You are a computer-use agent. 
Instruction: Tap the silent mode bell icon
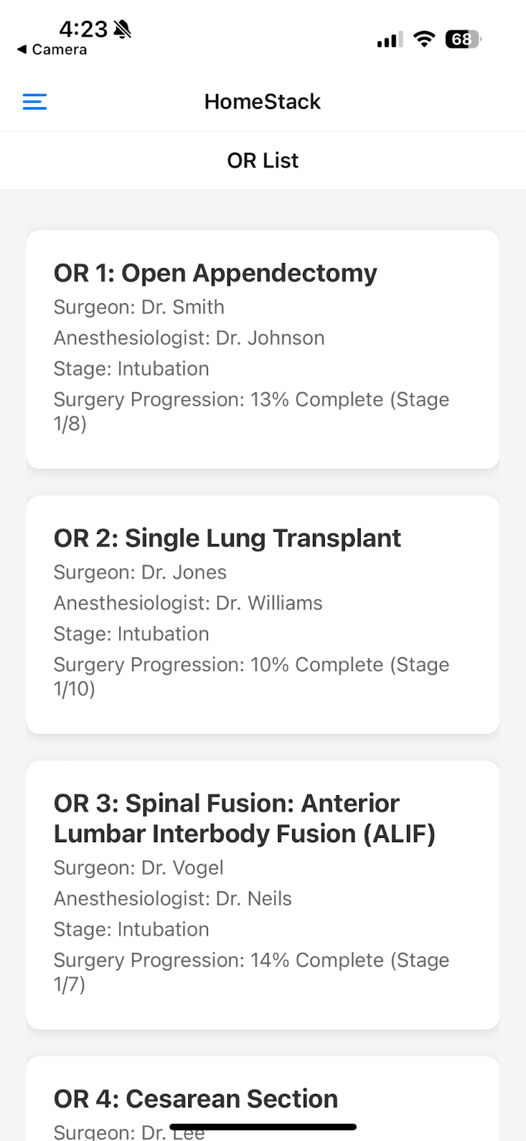coord(123,29)
